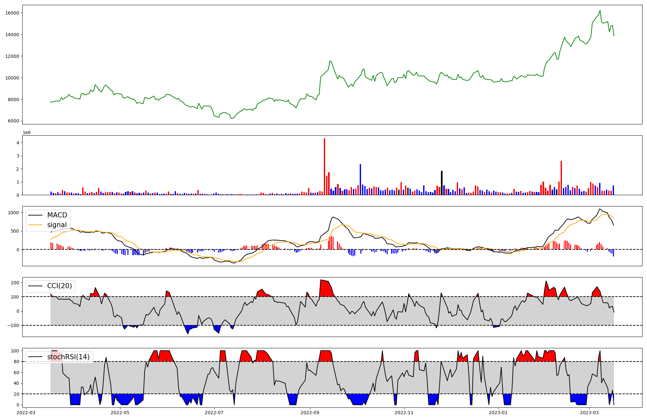Click the 2022-05 date tick label
The width and height of the screenshot is (647, 420).
pos(120,413)
